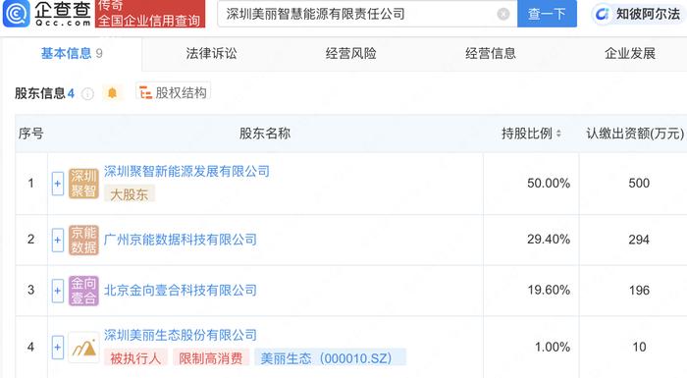The height and width of the screenshot is (378, 687).
Task: Open link 深圳美丽生态股份有限公司
Action: [x=180, y=336]
